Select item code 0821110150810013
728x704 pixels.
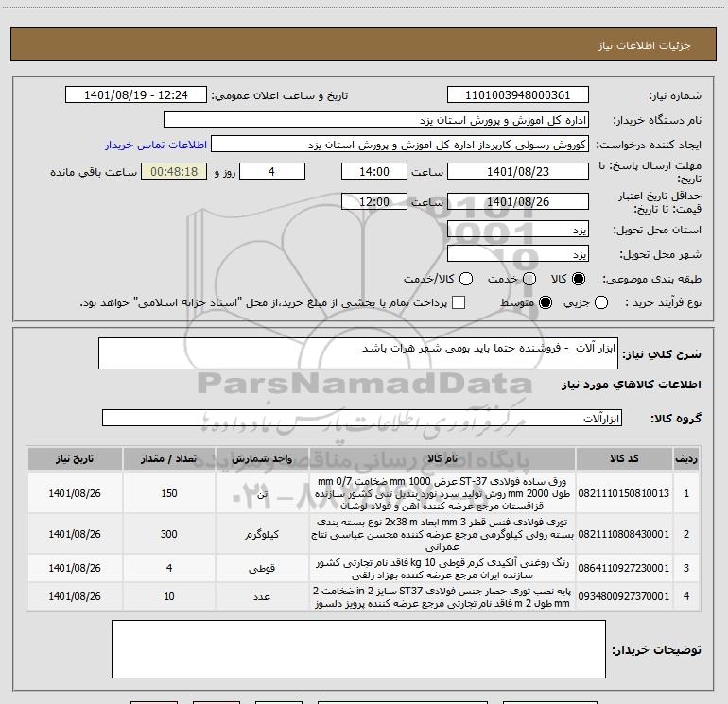tap(624, 493)
